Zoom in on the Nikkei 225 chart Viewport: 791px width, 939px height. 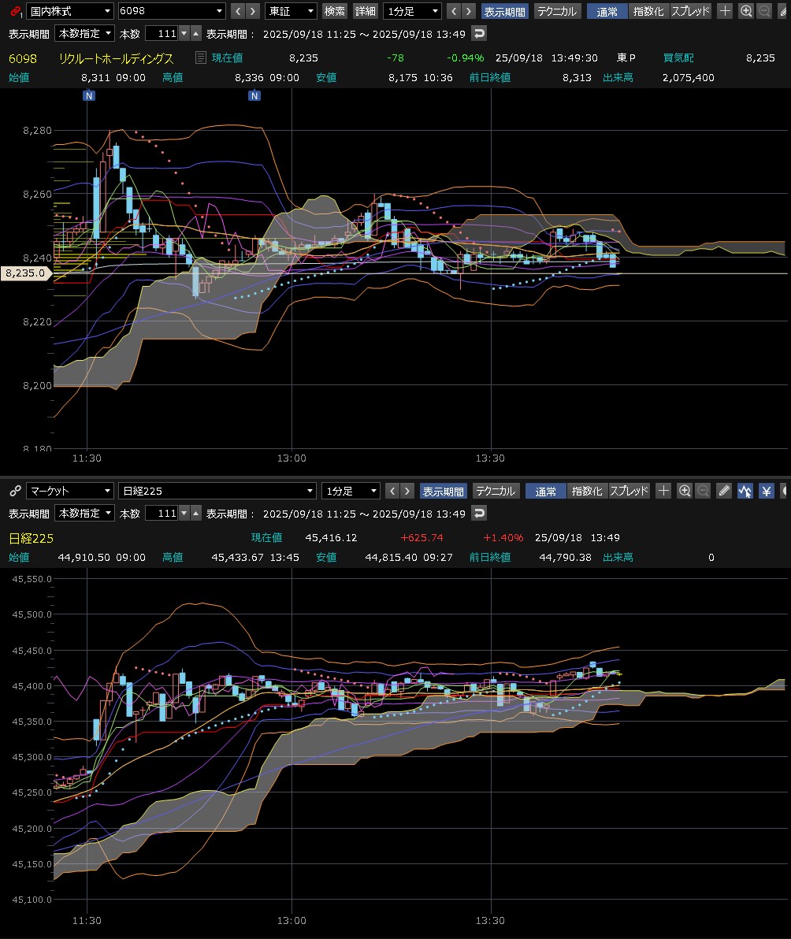coord(685,491)
